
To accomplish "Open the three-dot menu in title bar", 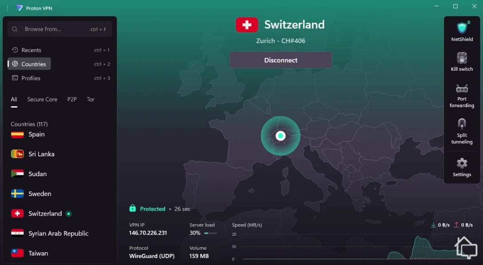I will click(8, 8).
